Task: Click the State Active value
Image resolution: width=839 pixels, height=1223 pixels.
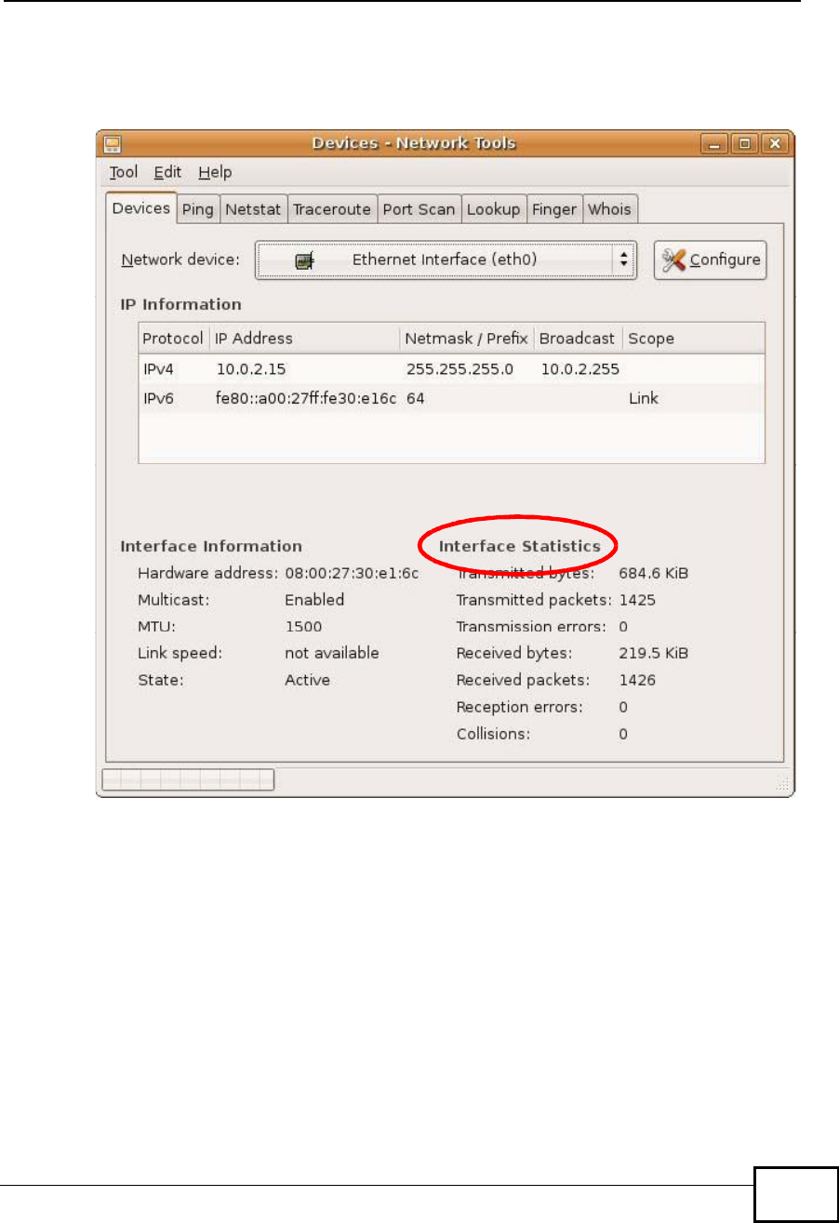Action: click(x=307, y=680)
